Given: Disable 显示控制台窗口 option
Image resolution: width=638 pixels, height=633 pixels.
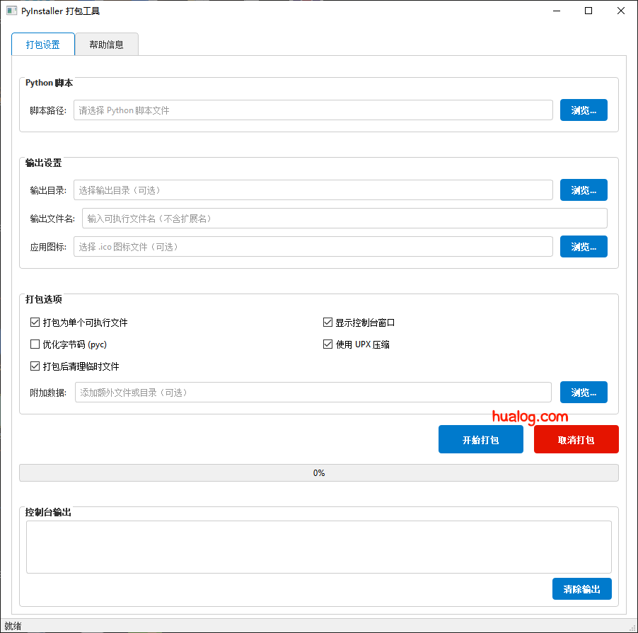Looking at the screenshot, I should (327, 322).
